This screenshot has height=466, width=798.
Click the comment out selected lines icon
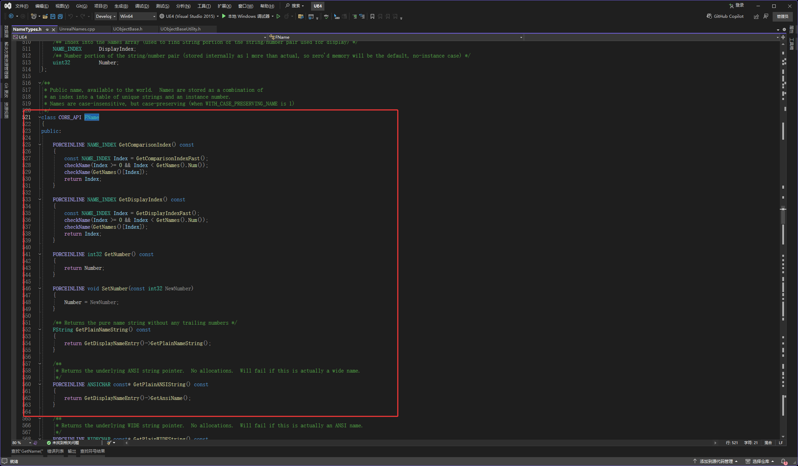354,16
